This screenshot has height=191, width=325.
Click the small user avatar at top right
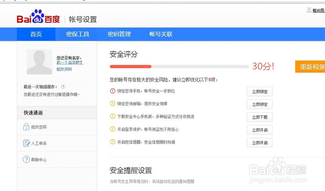click(309, 10)
